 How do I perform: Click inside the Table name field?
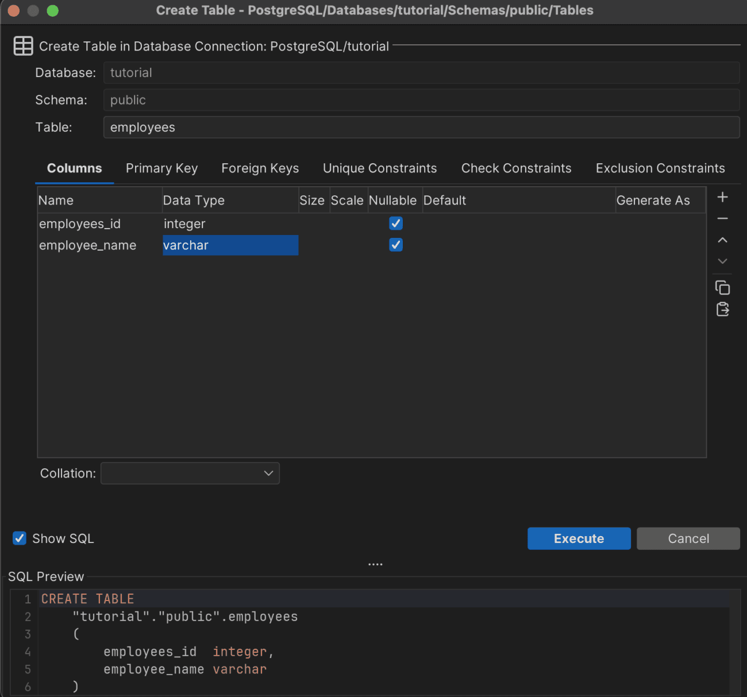click(x=421, y=127)
